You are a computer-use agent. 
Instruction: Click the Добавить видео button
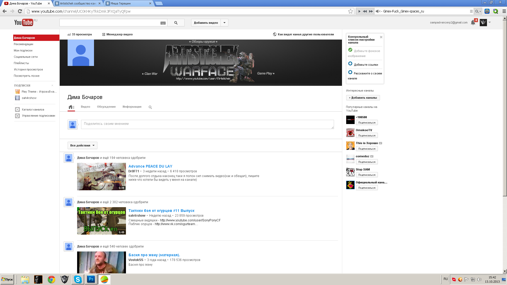[x=206, y=23]
